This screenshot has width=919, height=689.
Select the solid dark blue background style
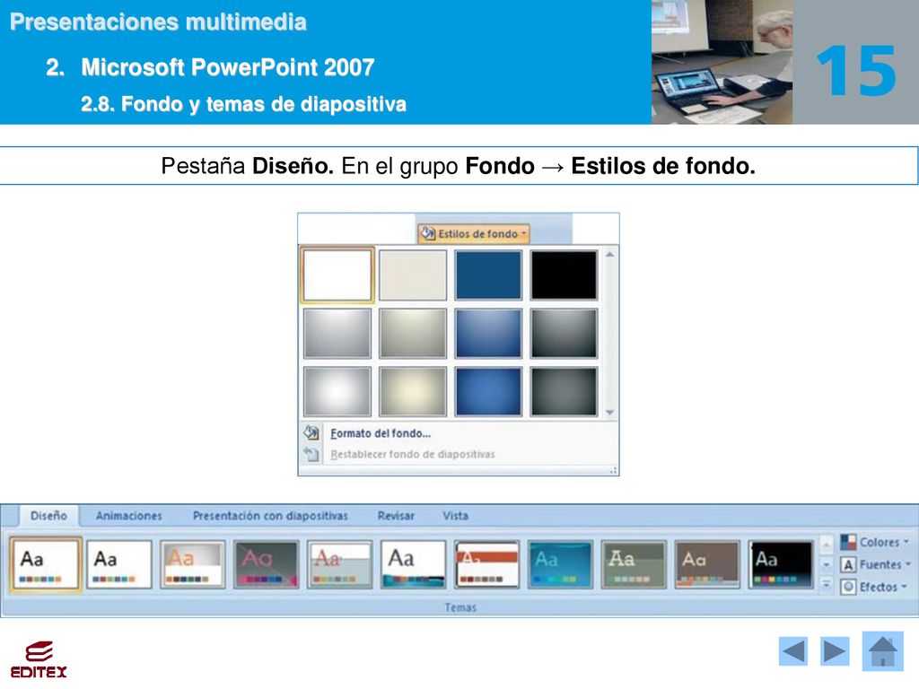(488, 275)
